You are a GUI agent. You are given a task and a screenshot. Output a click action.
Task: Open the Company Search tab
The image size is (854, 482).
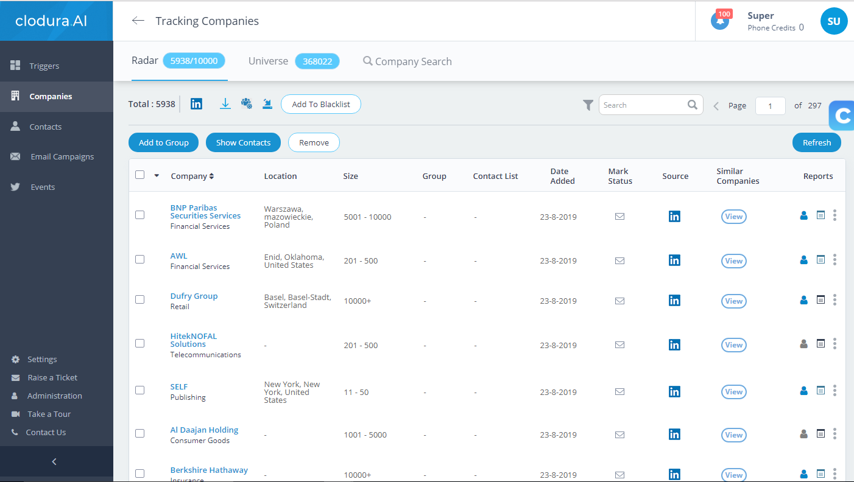click(x=408, y=61)
